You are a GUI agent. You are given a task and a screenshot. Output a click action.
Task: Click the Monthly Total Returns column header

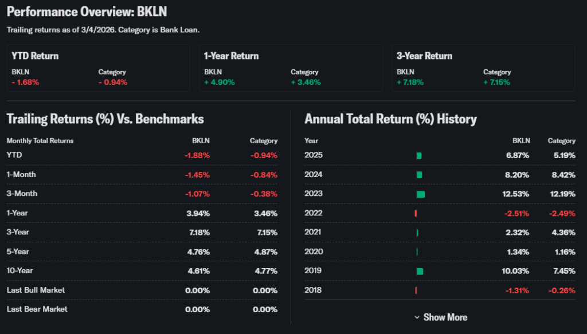pos(40,140)
